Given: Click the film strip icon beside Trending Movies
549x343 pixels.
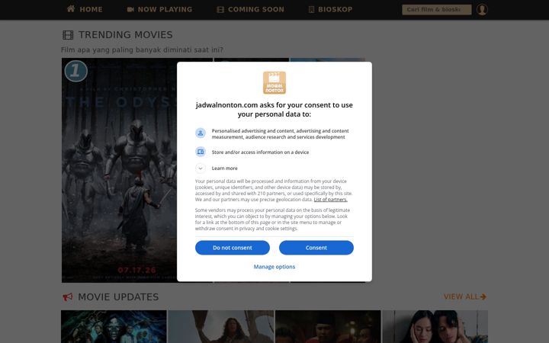Looking at the screenshot, I should 68,35.
